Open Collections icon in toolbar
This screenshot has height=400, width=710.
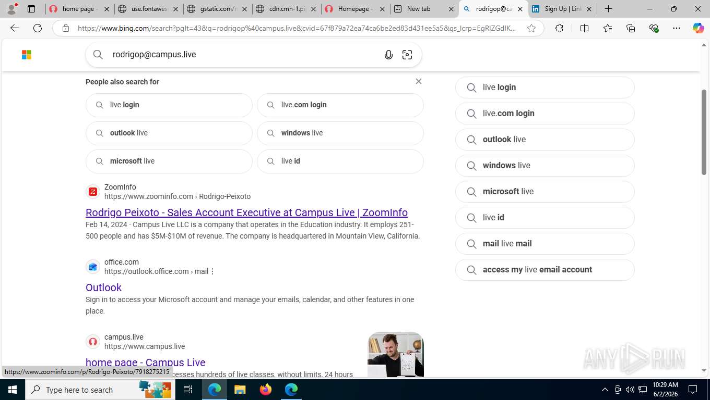631,28
